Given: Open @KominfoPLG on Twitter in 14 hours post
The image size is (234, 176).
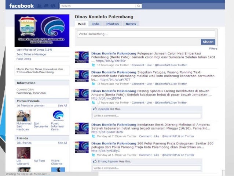Looking at the screenshot, I should [x=171, y=65].
